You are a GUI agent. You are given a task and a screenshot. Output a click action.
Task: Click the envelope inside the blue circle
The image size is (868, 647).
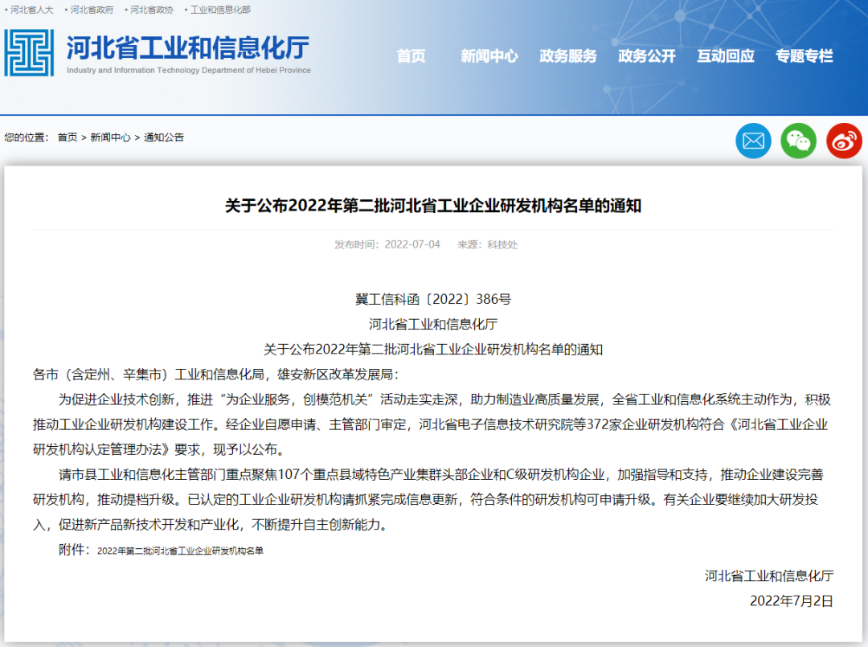coord(753,141)
